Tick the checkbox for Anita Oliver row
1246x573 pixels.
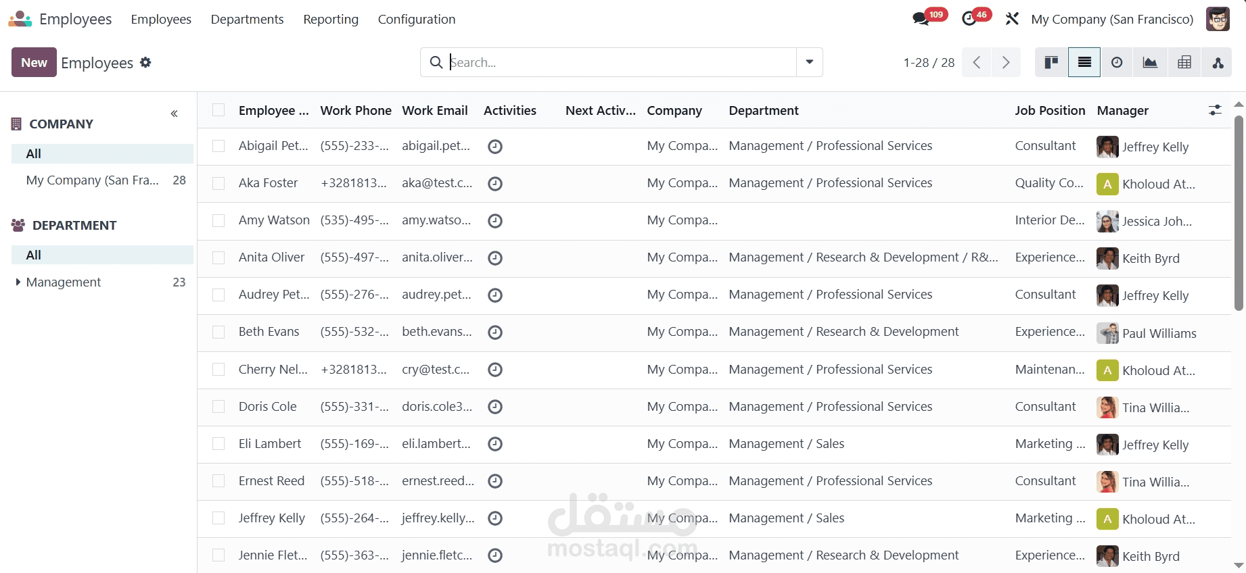point(218,257)
